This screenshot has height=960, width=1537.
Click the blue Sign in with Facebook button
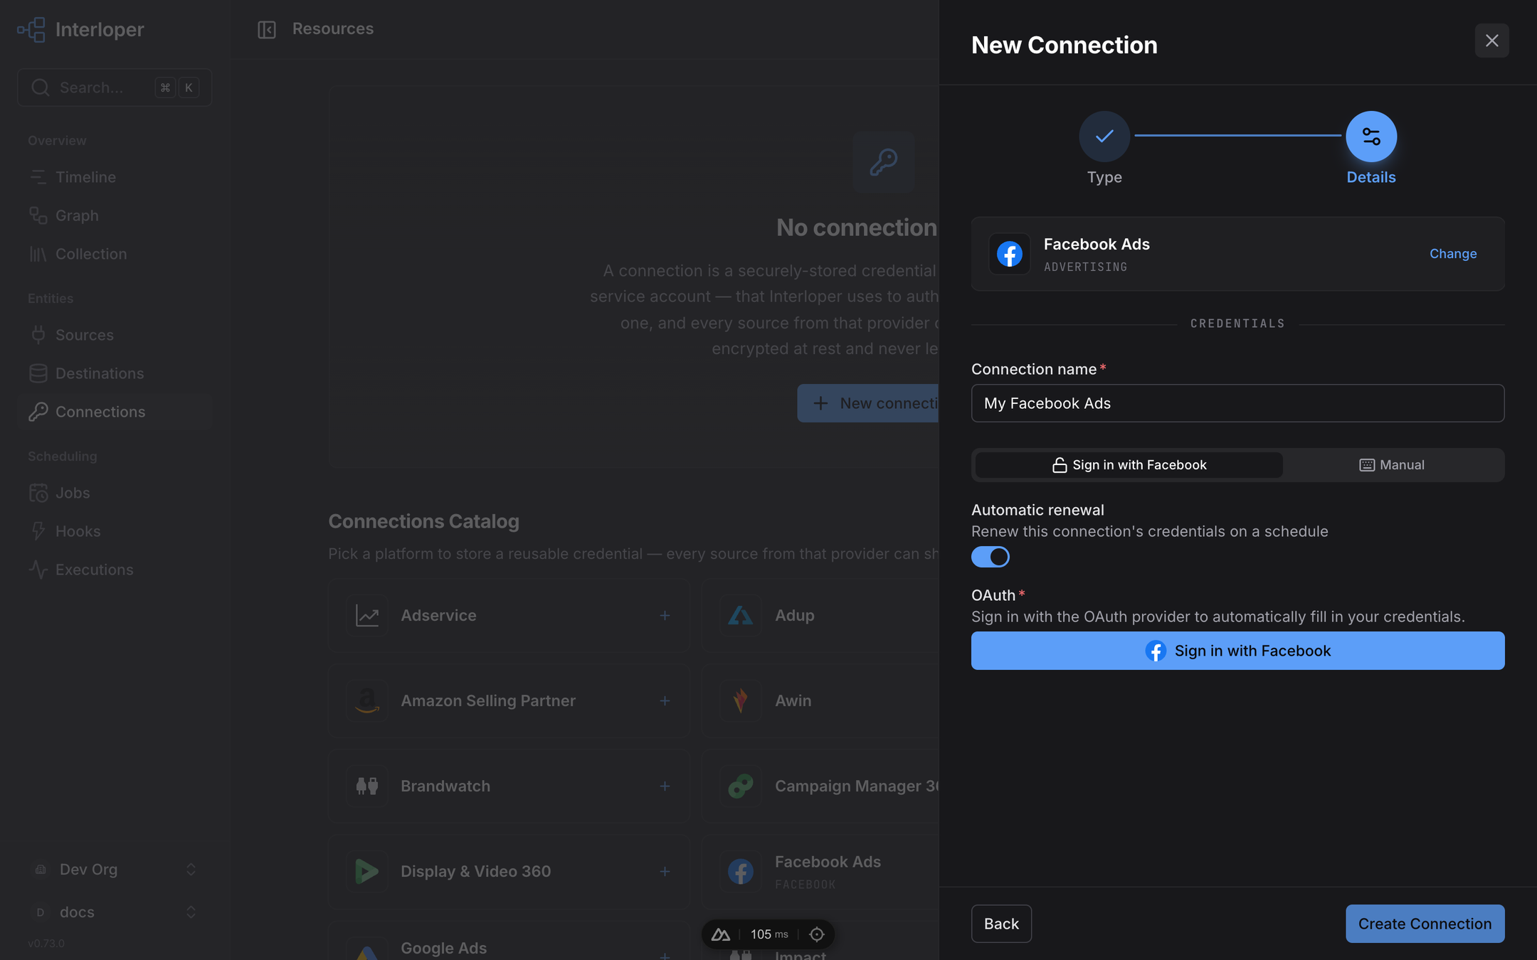pos(1238,651)
